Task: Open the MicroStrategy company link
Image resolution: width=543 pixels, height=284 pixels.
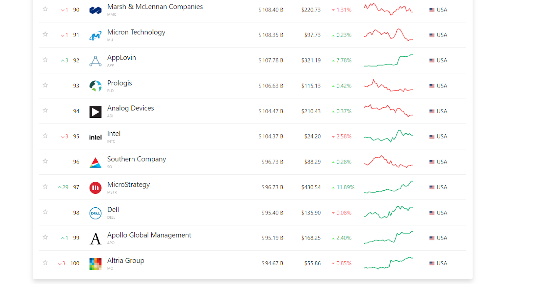Action: (128, 185)
